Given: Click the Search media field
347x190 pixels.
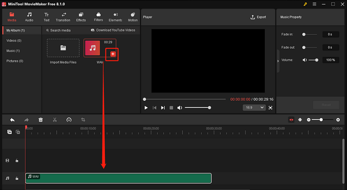Looking at the screenshot, I should click(60, 30).
